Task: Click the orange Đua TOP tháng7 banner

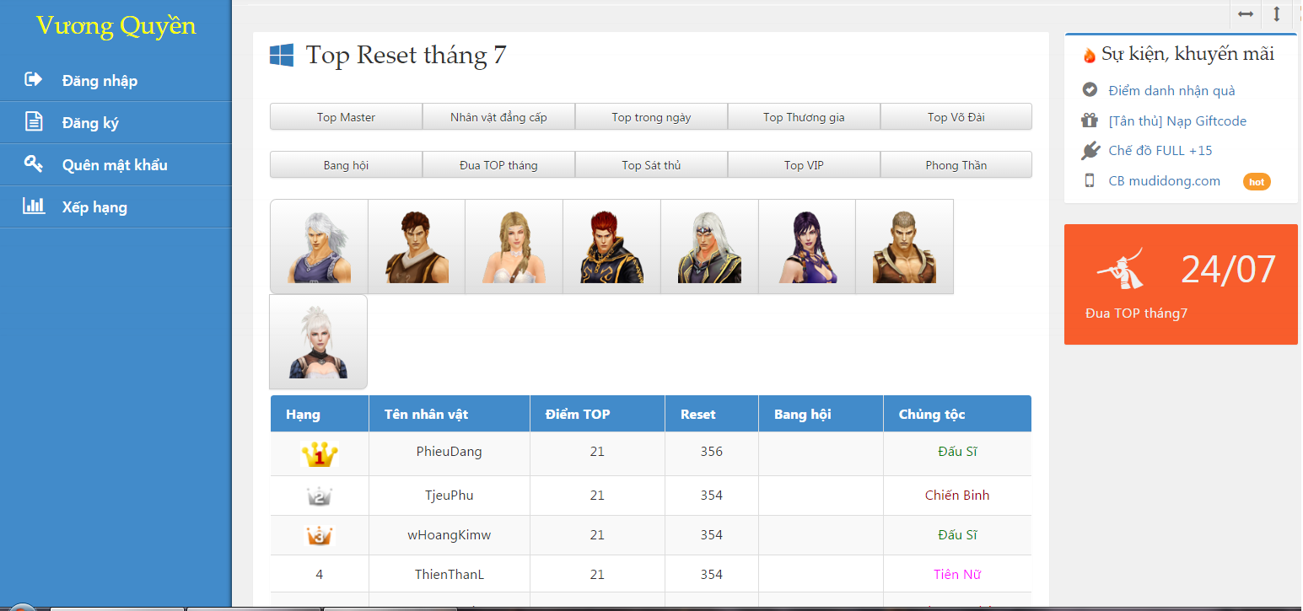Action: [x=1181, y=285]
